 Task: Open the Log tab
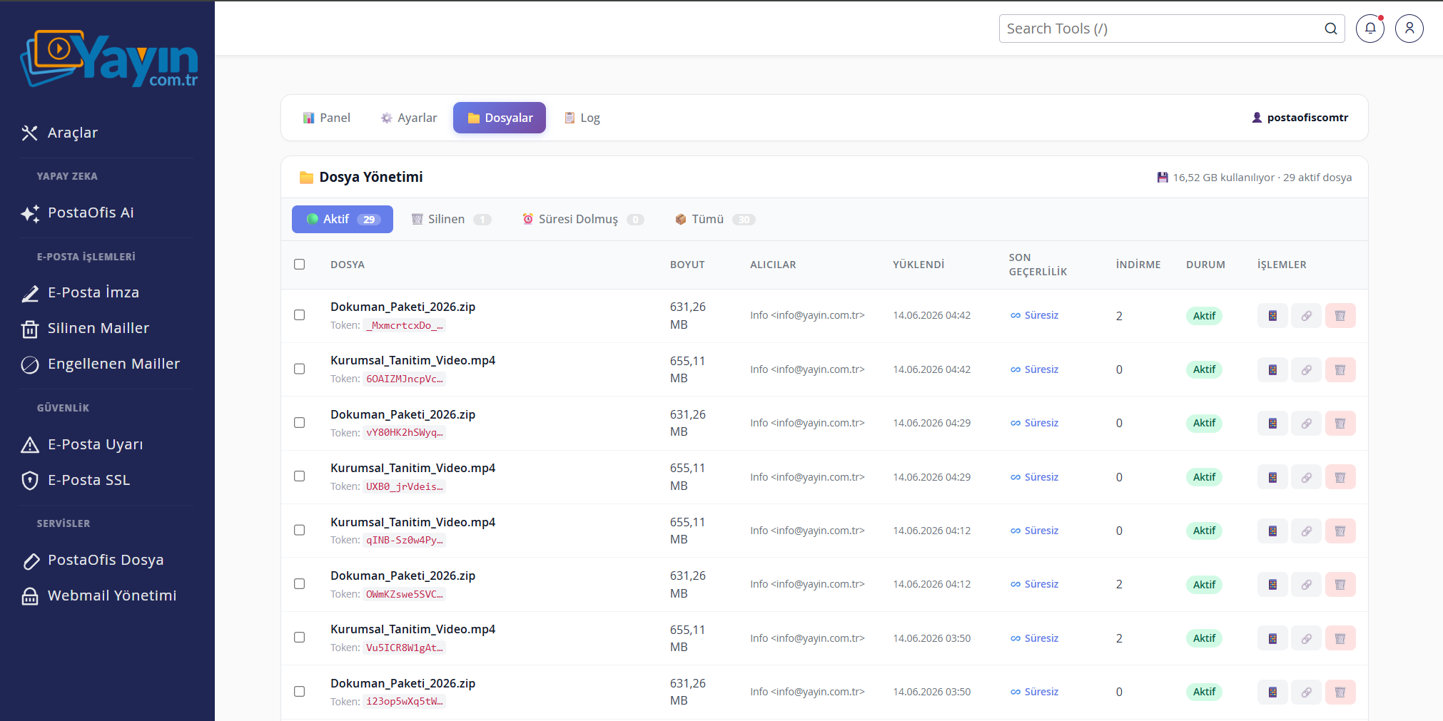(582, 118)
